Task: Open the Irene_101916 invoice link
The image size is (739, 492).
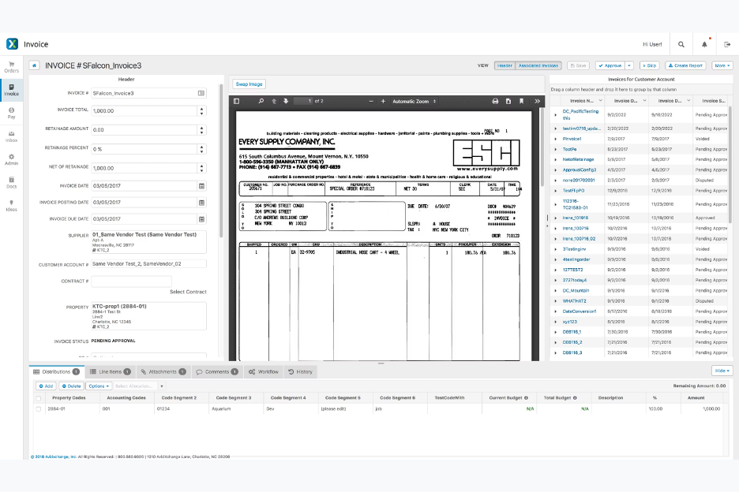Action: coord(576,218)
